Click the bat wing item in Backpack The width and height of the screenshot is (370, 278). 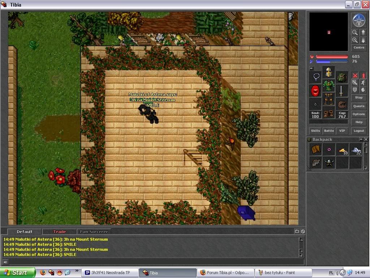pyautogui.click(x=316, y=163)
